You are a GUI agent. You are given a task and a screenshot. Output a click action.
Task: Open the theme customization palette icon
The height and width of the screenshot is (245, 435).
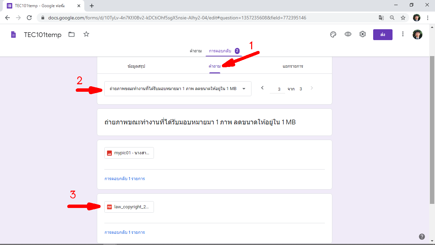tap(333, 34)
